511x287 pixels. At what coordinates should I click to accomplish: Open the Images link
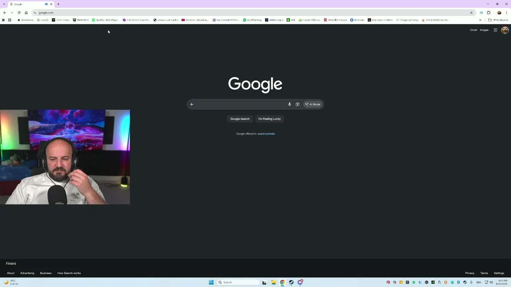pyautogui.click(x=484, y=30)
